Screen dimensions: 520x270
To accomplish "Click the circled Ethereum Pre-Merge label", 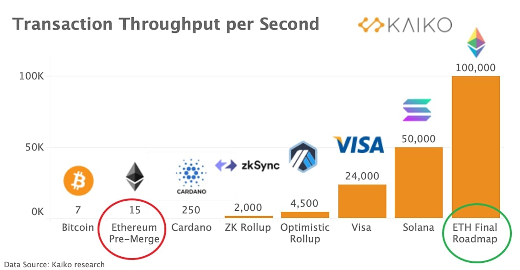I will (x=134, y=233).
